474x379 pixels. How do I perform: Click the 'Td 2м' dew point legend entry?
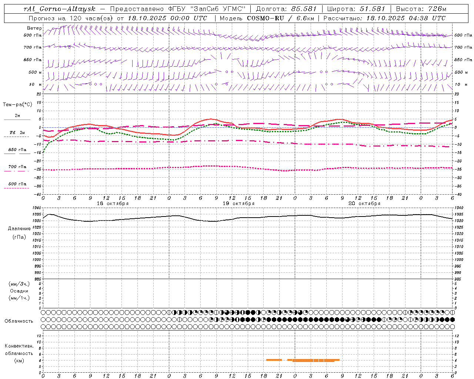(17, 133)
